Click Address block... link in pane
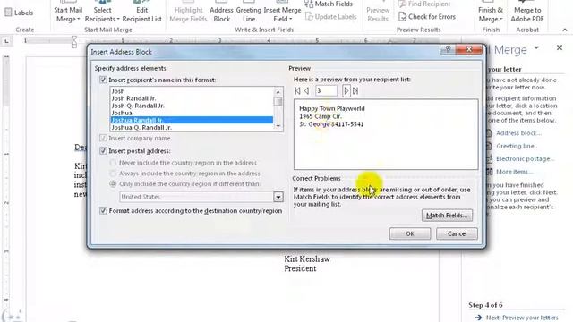Viewport: 573px width, 322px height. 518,133
